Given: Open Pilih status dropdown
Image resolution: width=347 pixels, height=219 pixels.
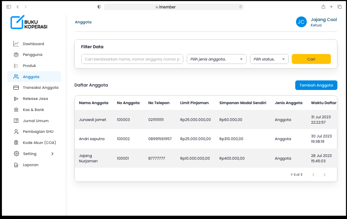Looking at the screenshot, I should pos(269,59).
